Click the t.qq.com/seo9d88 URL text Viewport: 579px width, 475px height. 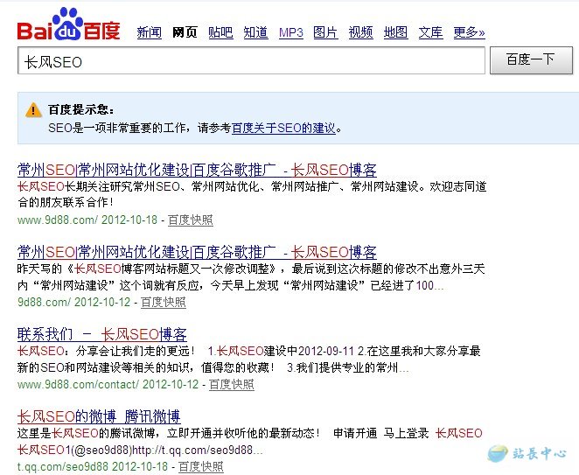pyautogui.click(x=93, y=466)
